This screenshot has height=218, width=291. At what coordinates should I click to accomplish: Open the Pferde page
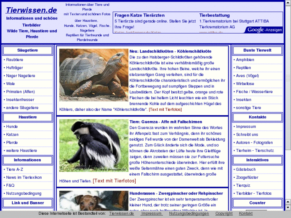12,142
